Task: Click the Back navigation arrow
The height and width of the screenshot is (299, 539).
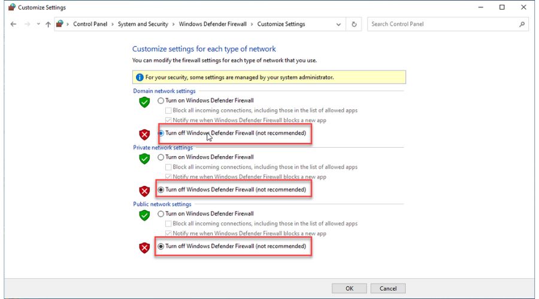Action: (13, 24)
